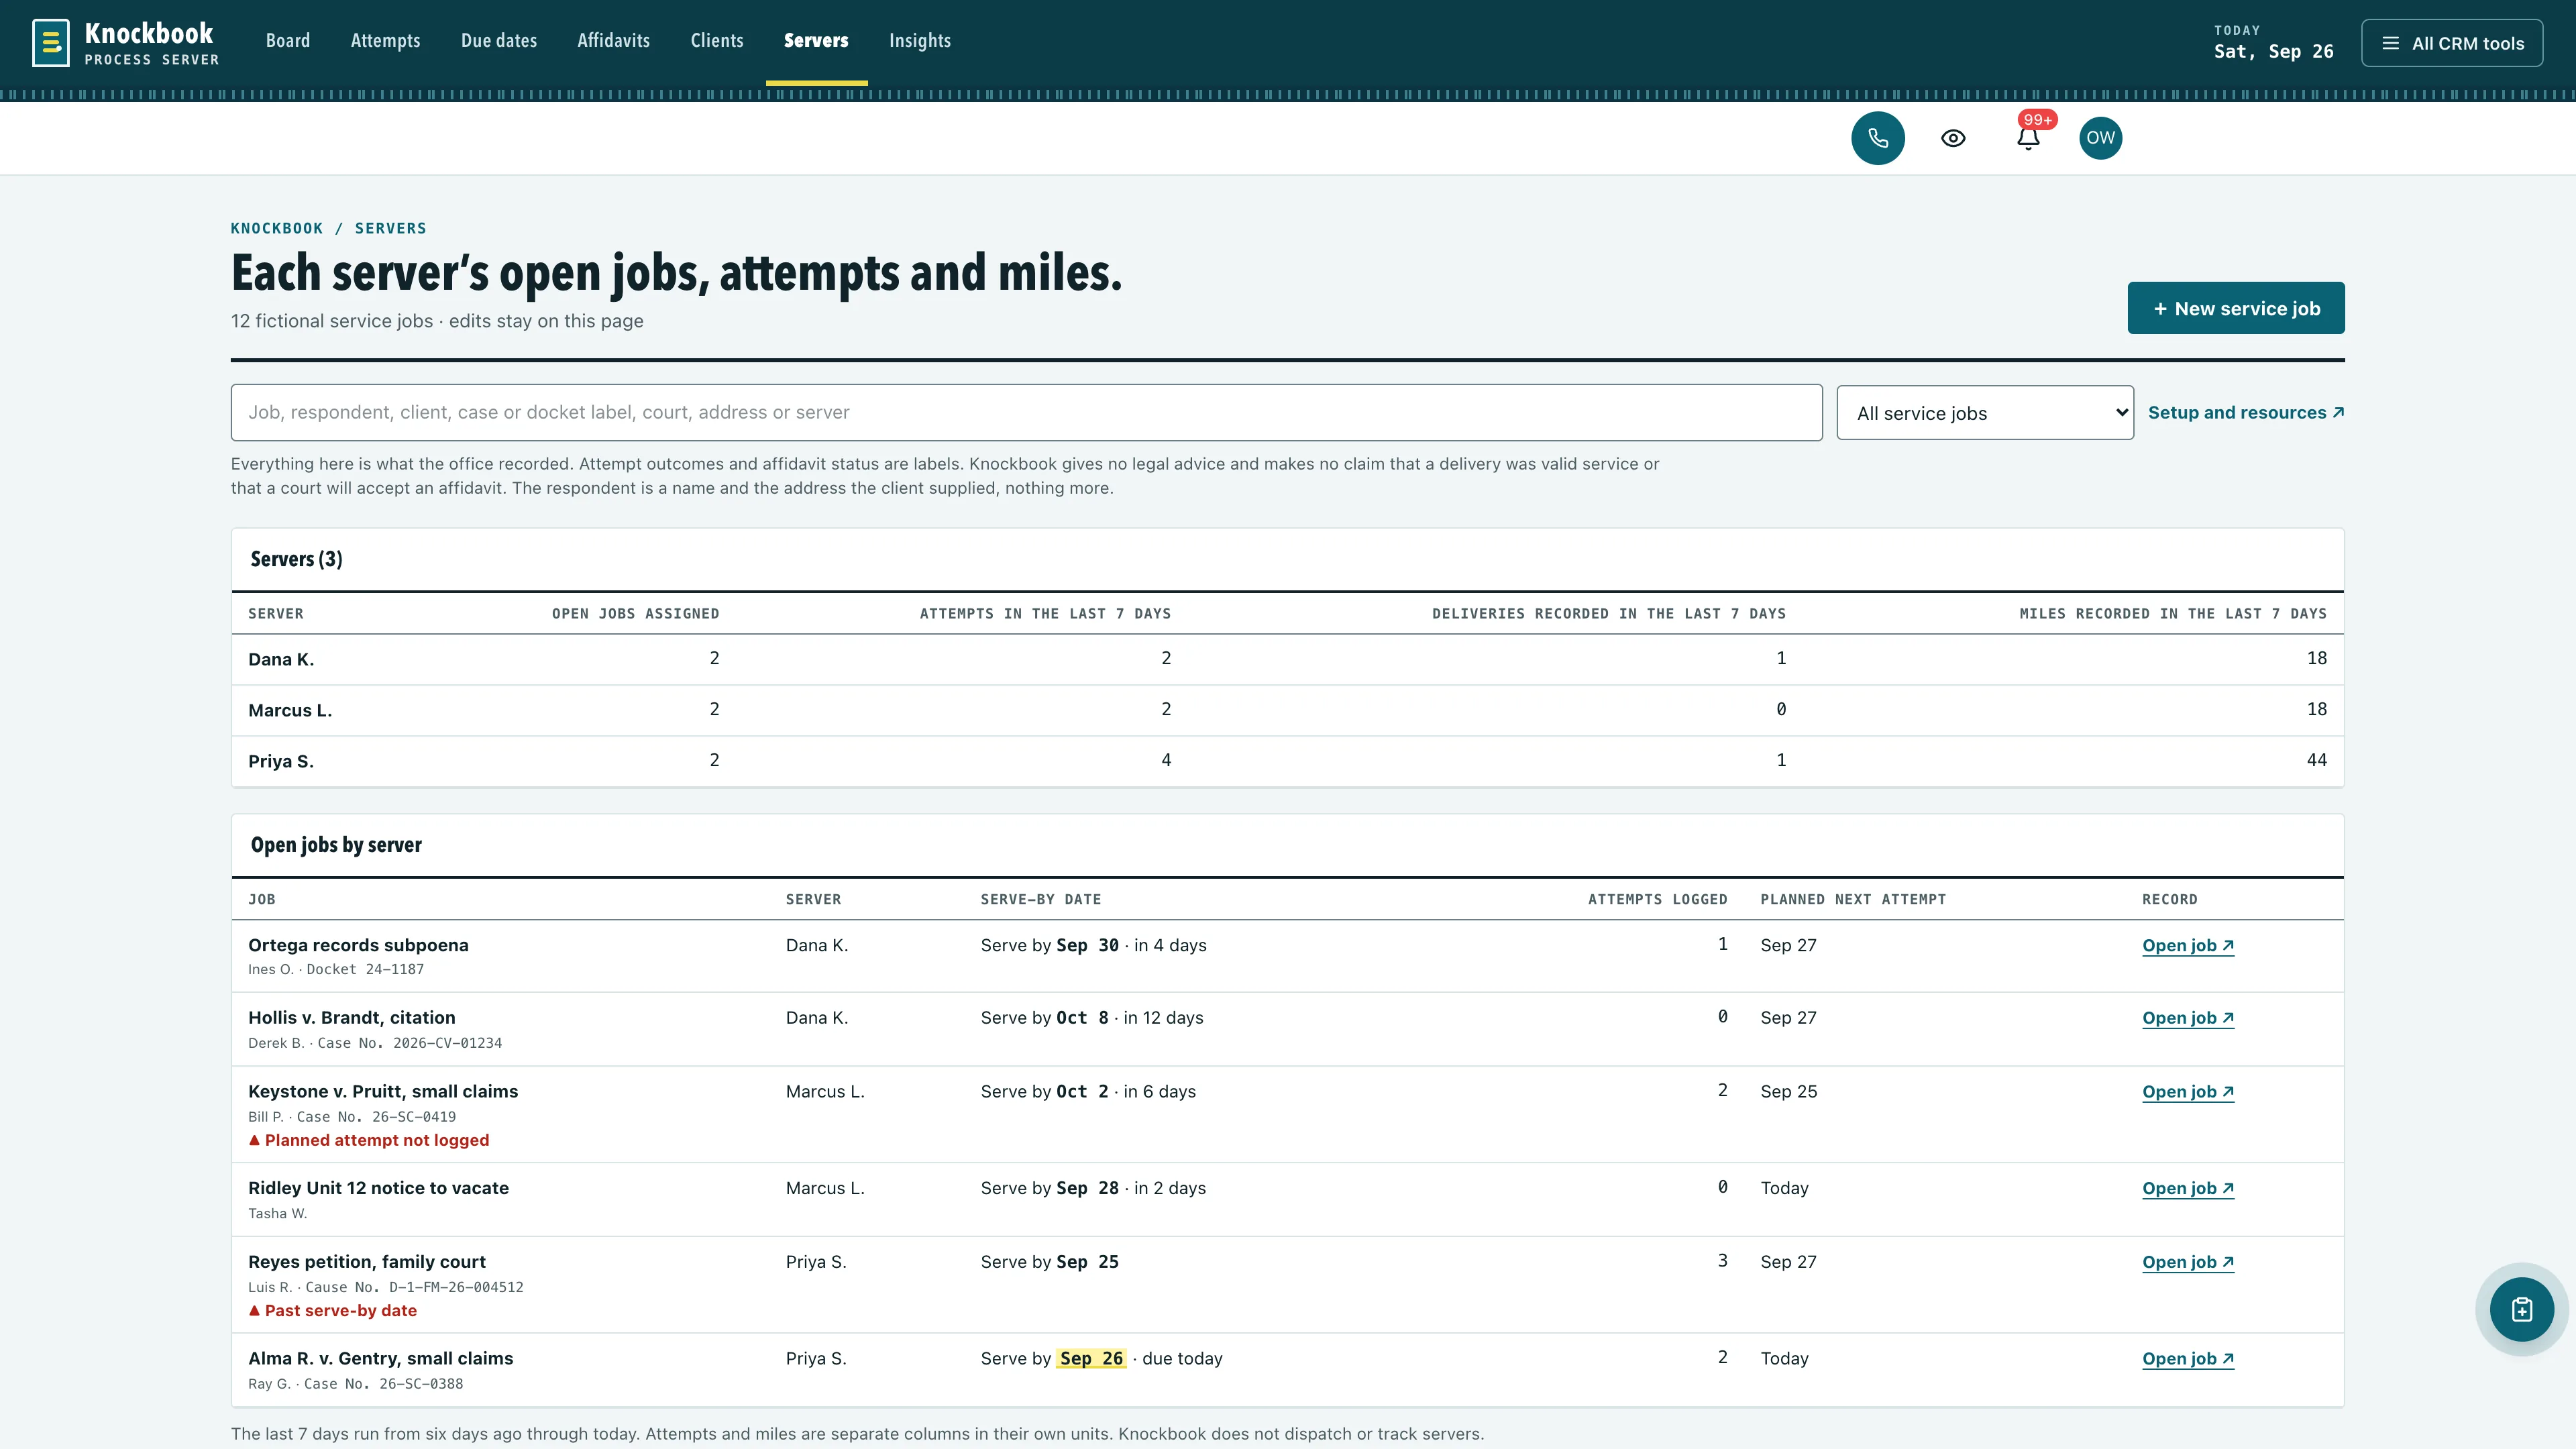2576x1449 pixels.
Task: Open the OW user avatar menu
Action: pyautogui.click(x=2100, y=138)
